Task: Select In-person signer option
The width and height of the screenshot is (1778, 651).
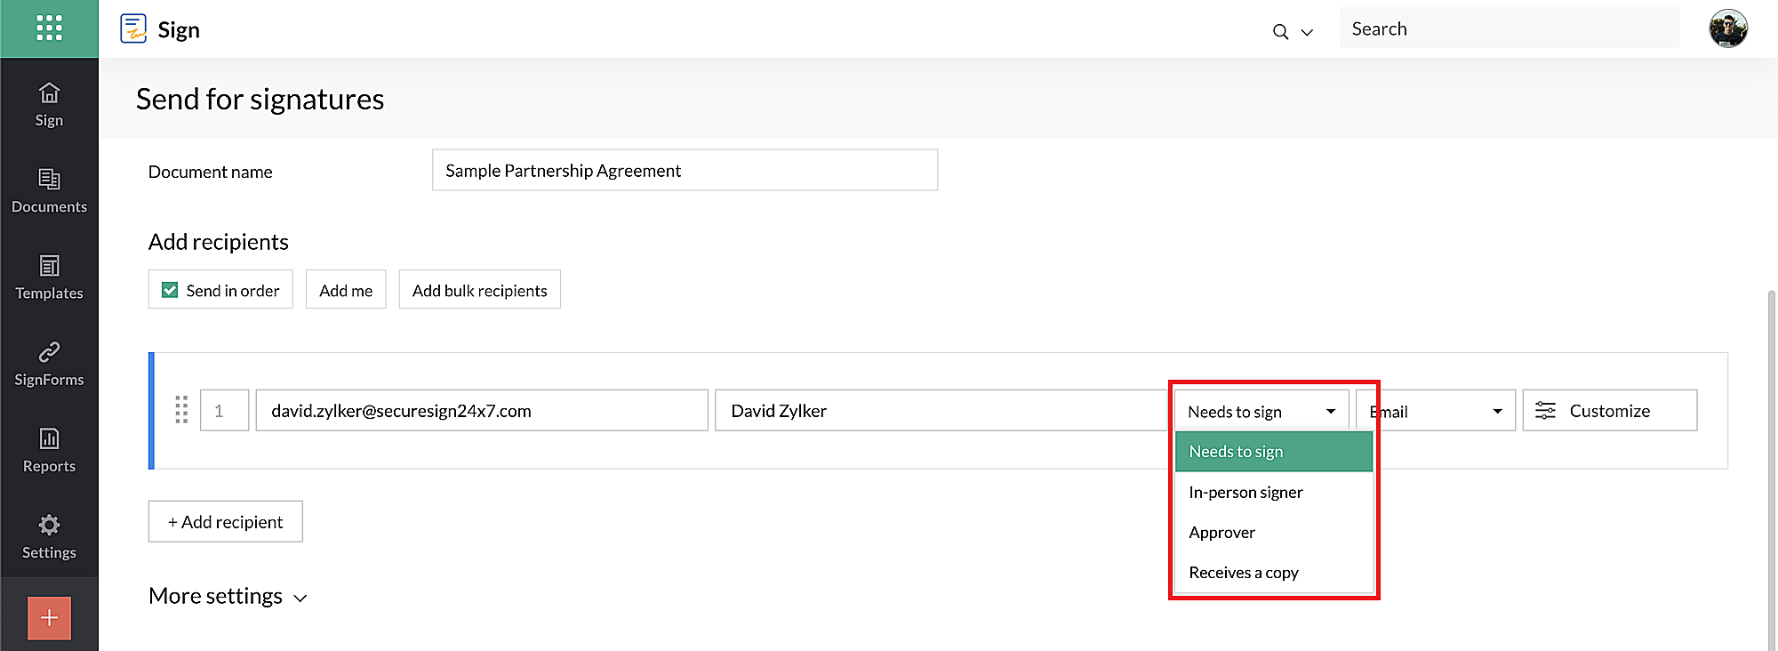Action: pyautogui.click(x=1245, y=492)
